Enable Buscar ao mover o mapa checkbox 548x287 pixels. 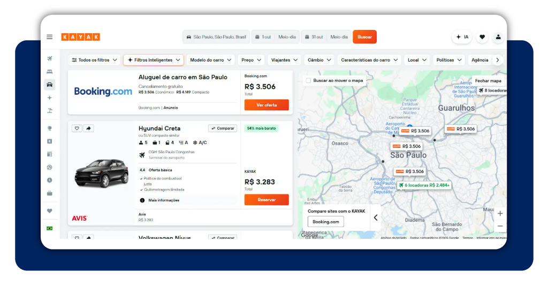[x=308, y=80]
